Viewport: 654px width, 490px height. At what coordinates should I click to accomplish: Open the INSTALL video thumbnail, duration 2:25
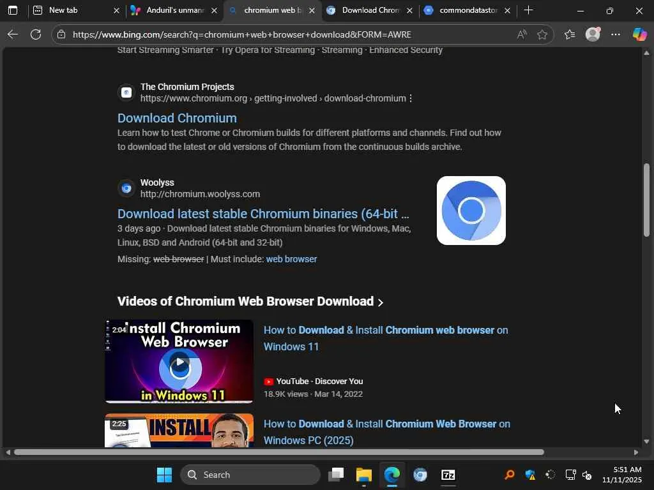click(x=179, y=431)
